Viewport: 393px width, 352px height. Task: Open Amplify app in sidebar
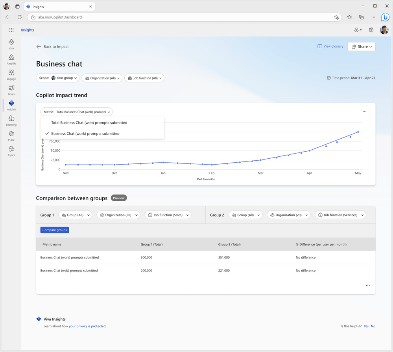click(11, 60)
